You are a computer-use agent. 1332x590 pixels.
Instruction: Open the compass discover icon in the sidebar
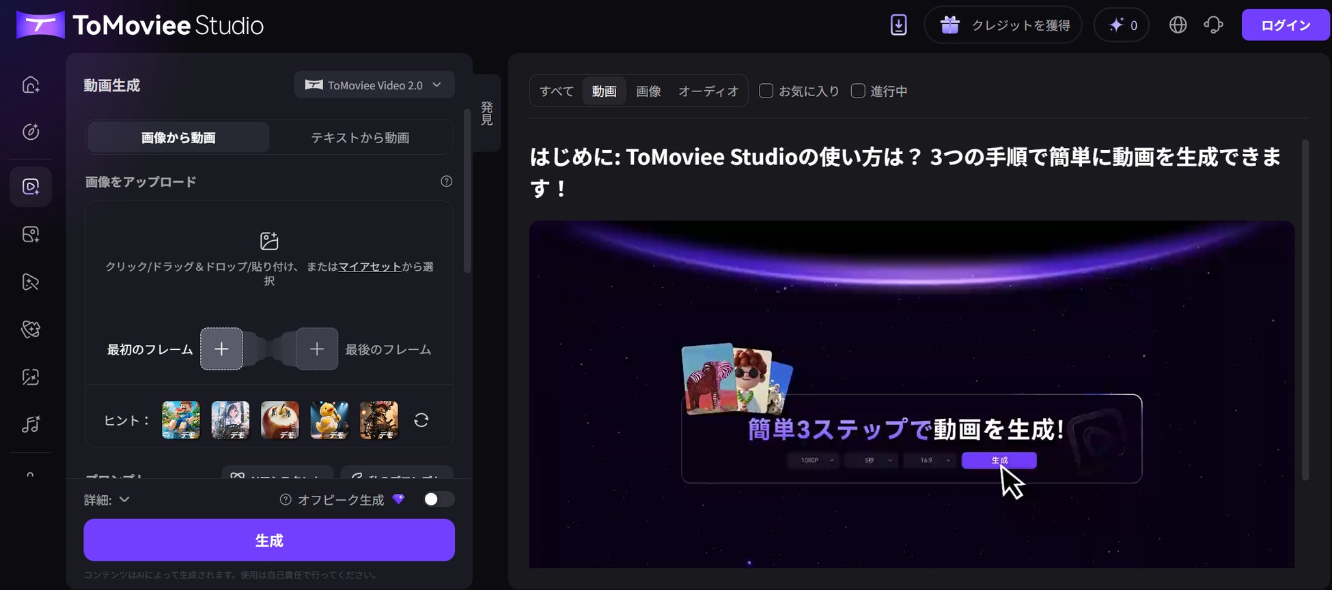click(x=31, y=132)
